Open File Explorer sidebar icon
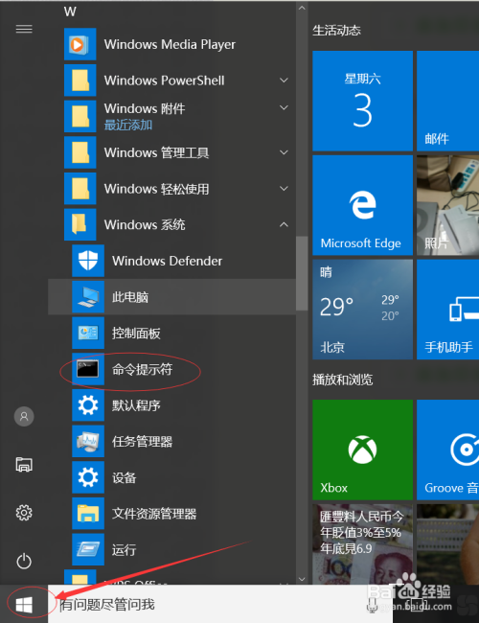 tap(24, 465)
